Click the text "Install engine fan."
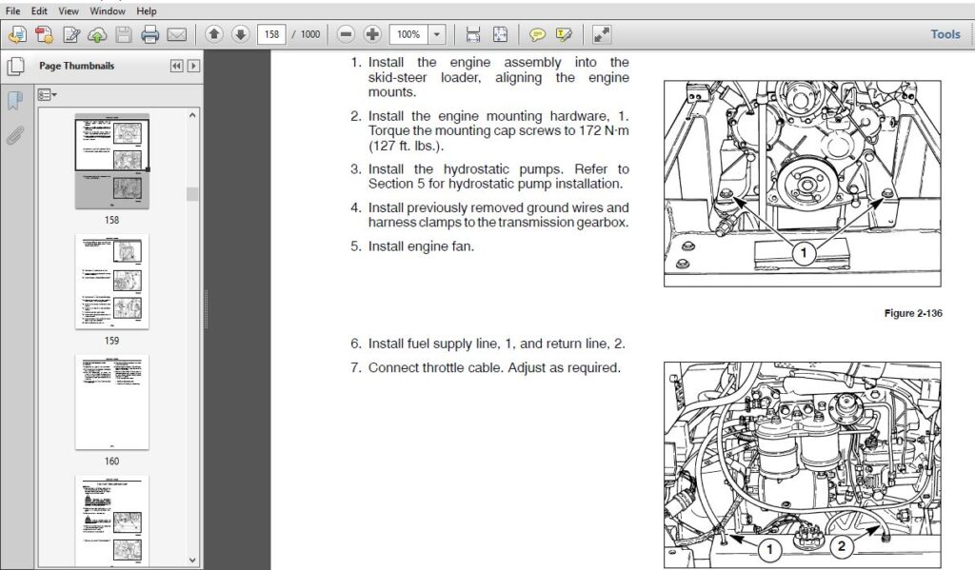 (421, 246)
